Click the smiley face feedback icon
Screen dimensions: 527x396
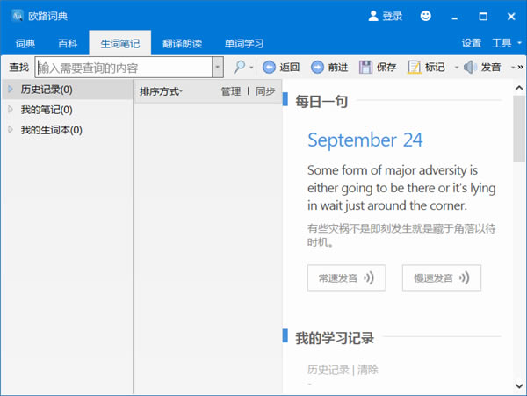(x=425, y=16)
